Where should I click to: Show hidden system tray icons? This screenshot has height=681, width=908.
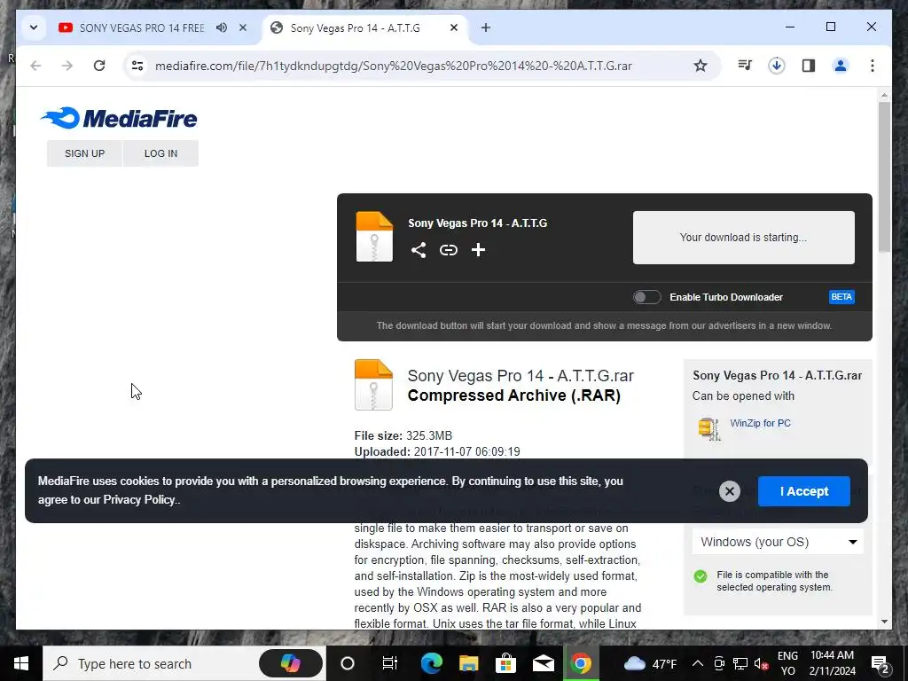pyautogui.click(x=698, y=663)
